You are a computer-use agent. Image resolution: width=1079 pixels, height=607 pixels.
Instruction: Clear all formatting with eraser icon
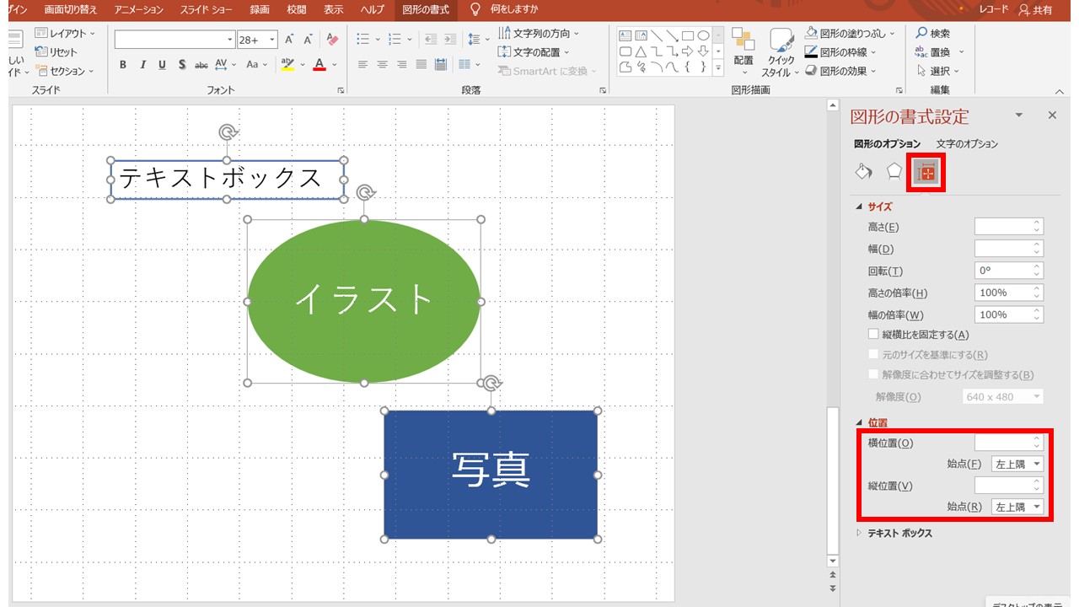click(332, 40)
